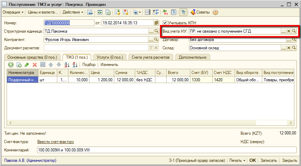Open calendar picker next to date field
This screenshot has width=301, height=166.
pos(156,23)
